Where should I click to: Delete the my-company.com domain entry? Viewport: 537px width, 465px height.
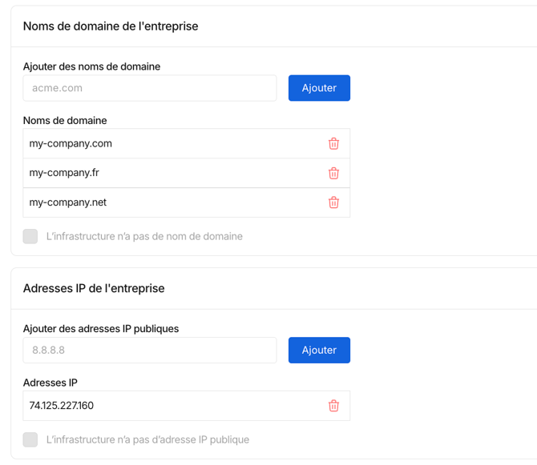point(333,143)
